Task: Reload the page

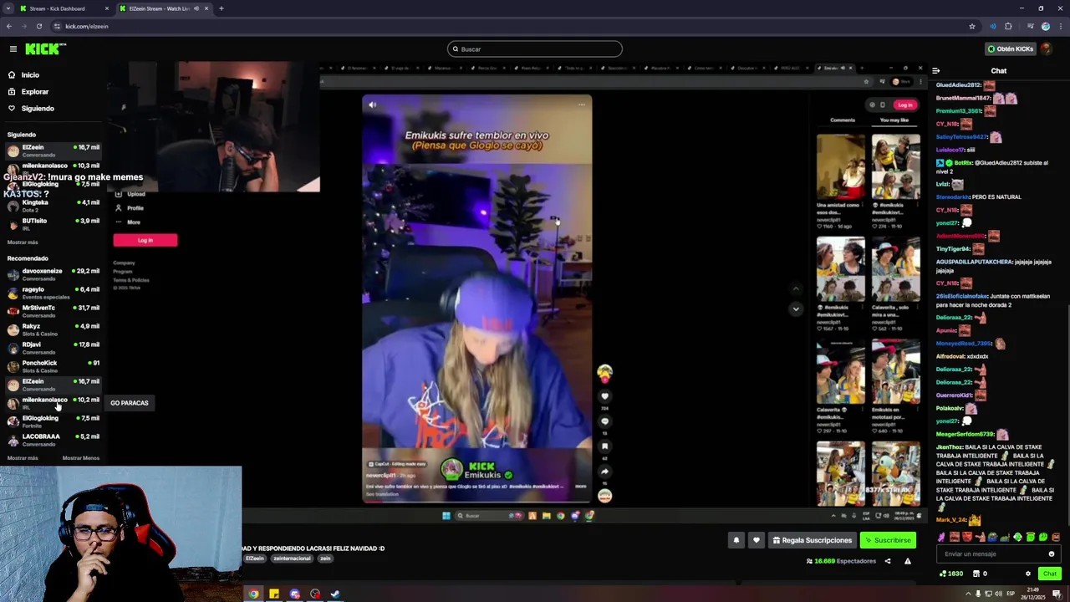Action: pos(38,26)
